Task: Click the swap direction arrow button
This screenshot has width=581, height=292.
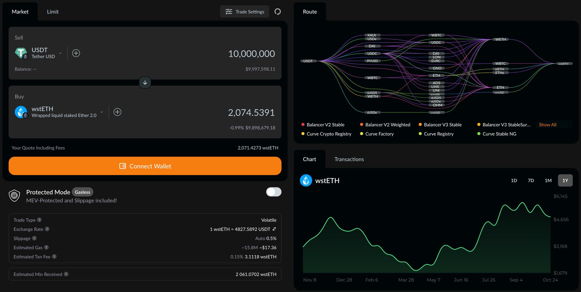Action: click(145, 83)
